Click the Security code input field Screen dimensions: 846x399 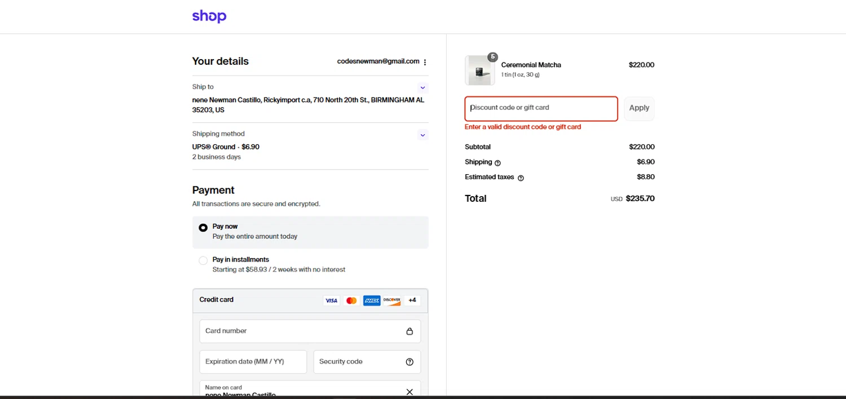[x=358, y=362]
